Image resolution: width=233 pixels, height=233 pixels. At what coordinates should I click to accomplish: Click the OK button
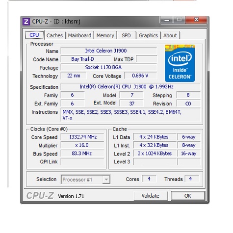point(188,196)
